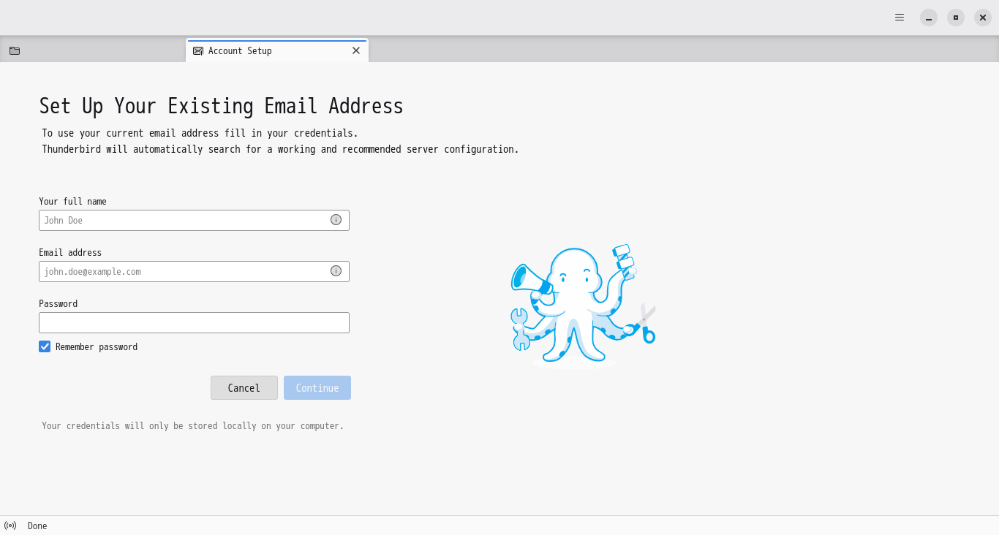Click the Cancel button
Screen dimensions: 999x535
click(x=244, y=388)
